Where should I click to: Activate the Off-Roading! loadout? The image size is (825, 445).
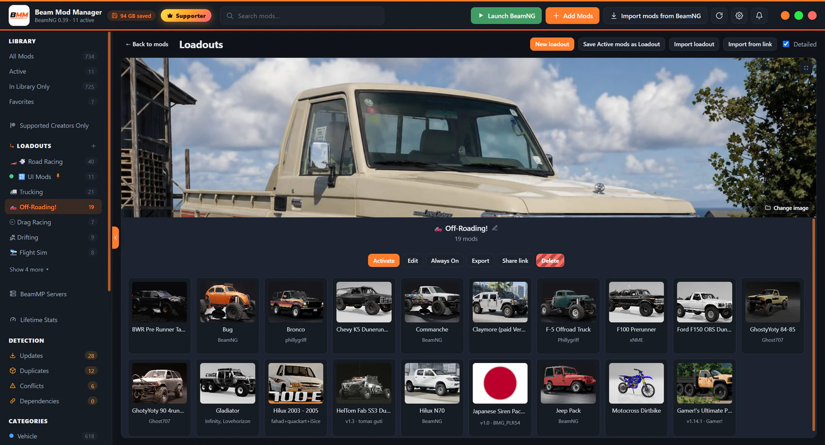384,261
